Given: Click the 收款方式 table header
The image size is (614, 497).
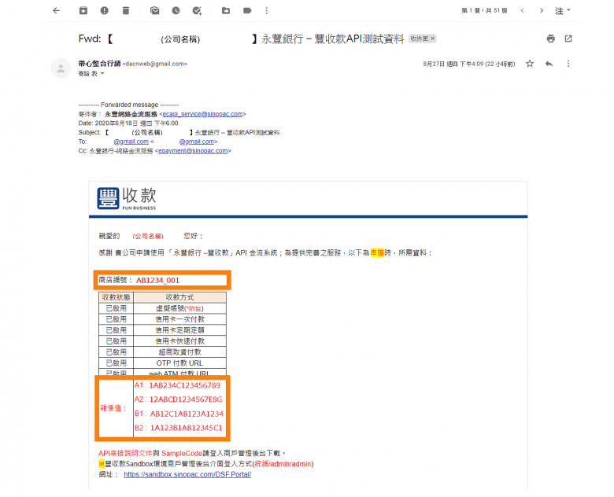Looking at the screenshot, I should pyautogui.click(x=179, y=297).
